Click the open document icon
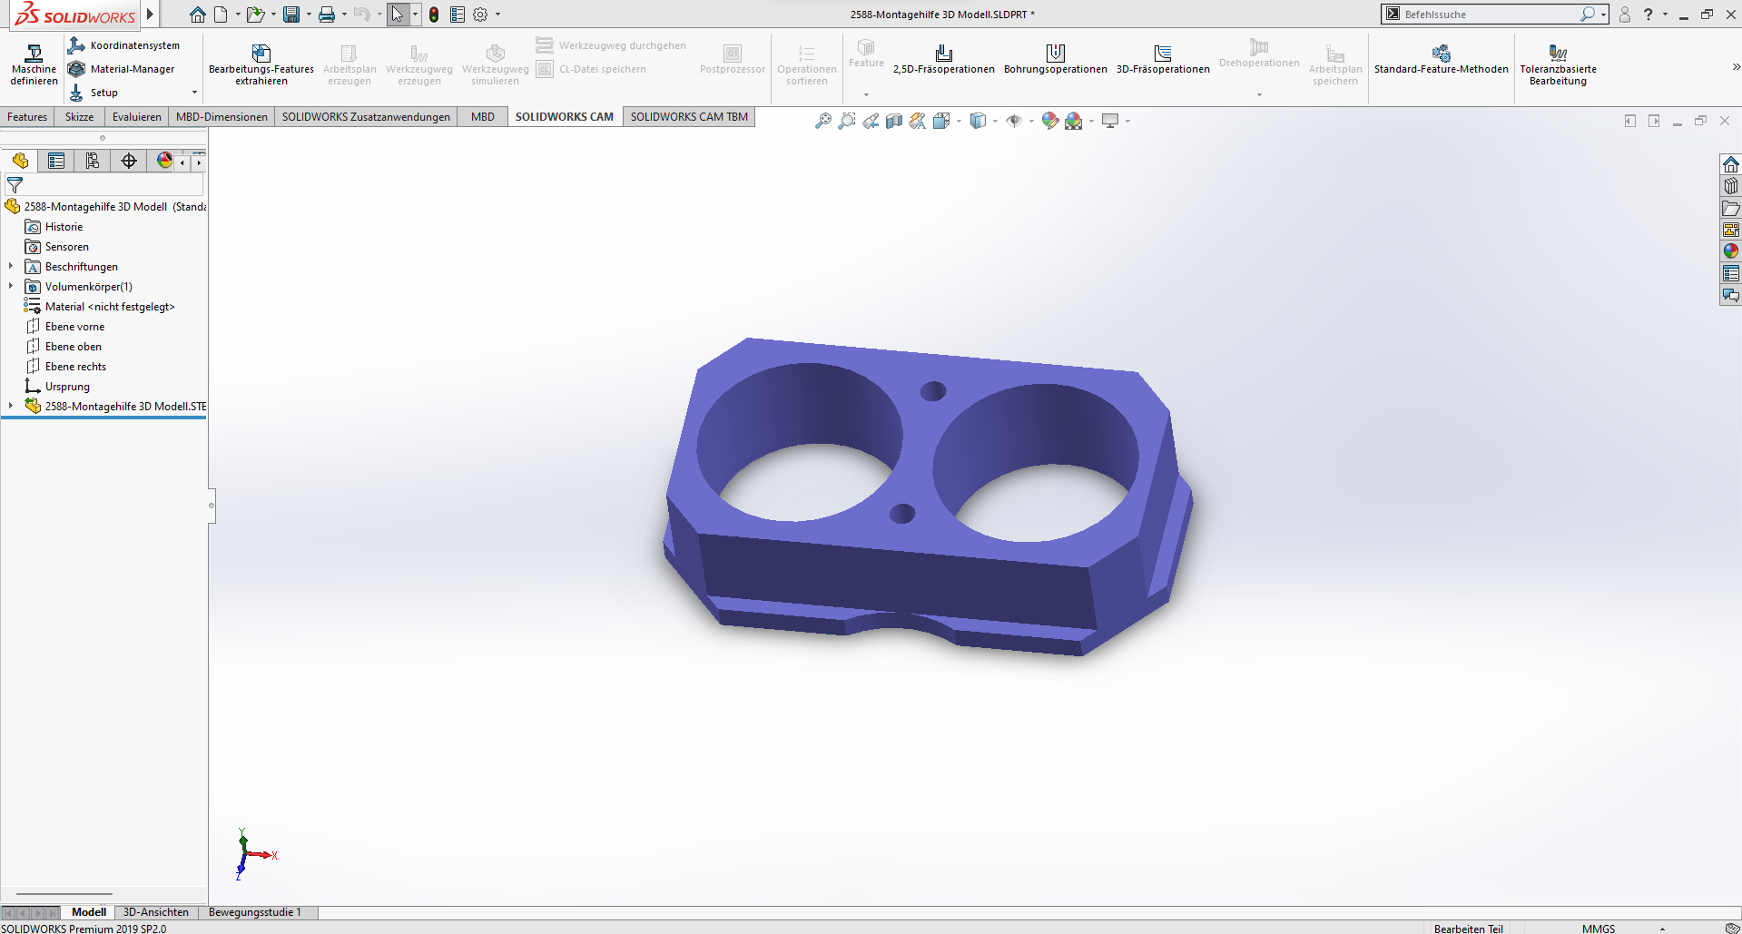 (255, 15)
